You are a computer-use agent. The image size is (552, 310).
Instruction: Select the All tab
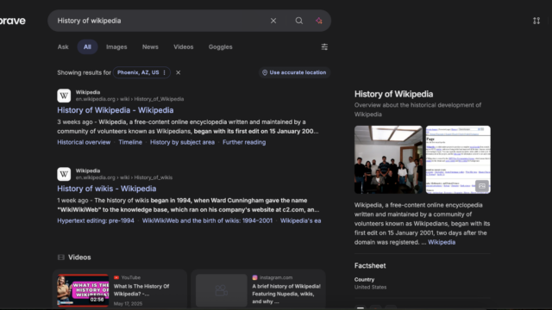(87, 46)
